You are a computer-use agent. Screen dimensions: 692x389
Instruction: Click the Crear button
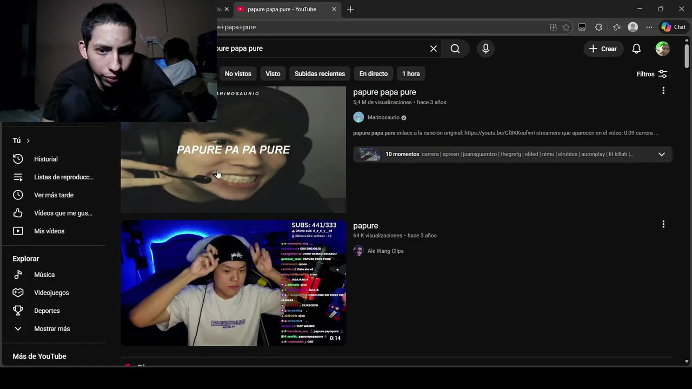(x=603, y=49)
